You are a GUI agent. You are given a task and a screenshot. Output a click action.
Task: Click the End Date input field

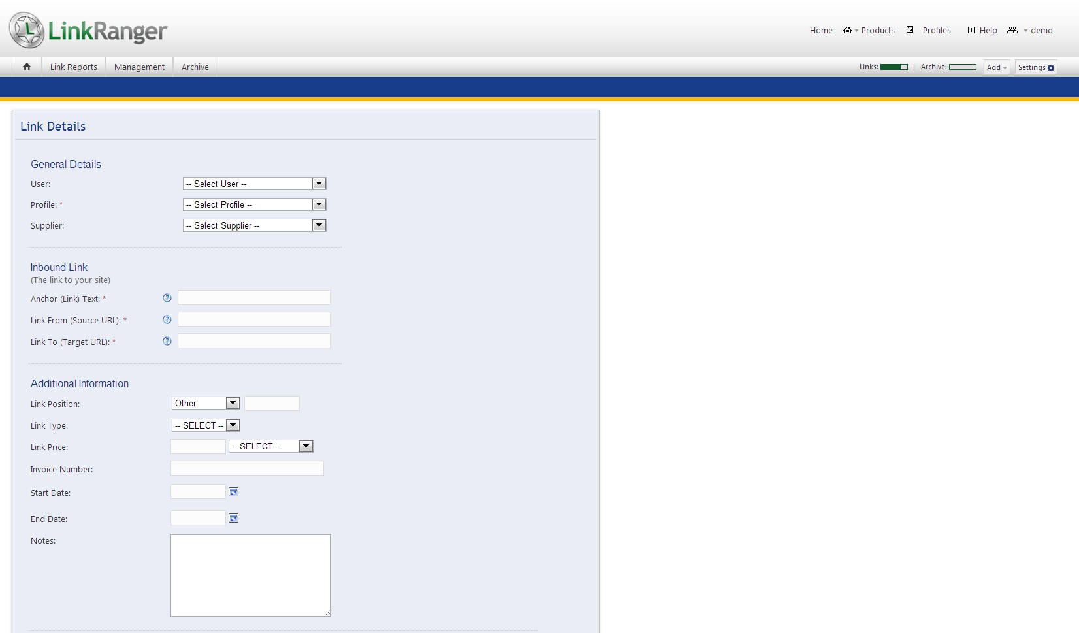point(198,518)
